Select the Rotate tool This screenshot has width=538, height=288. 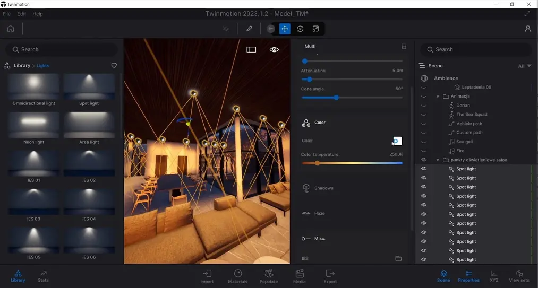click(x=300, y=29)
